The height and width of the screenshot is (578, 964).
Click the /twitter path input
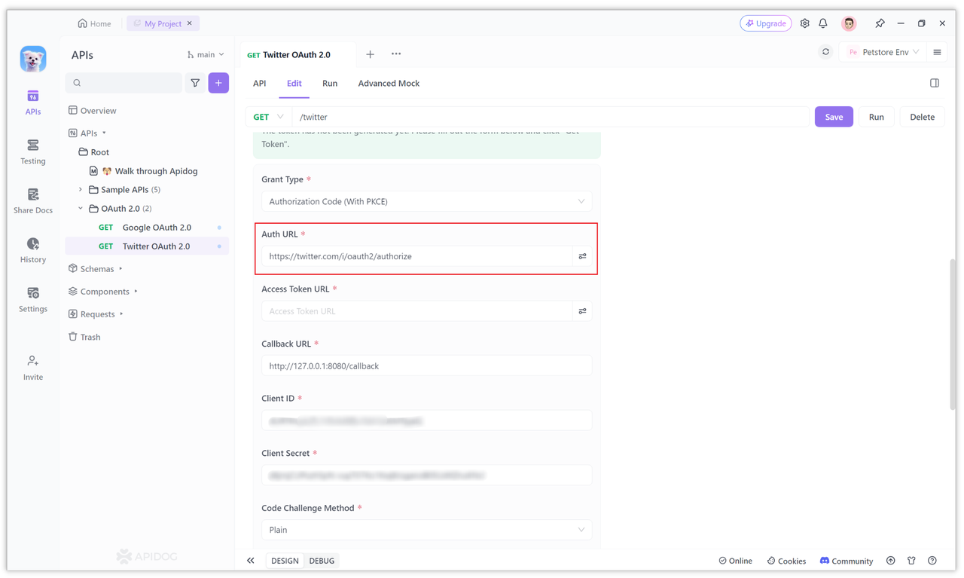pyautogui.click(x=551, y=117)
